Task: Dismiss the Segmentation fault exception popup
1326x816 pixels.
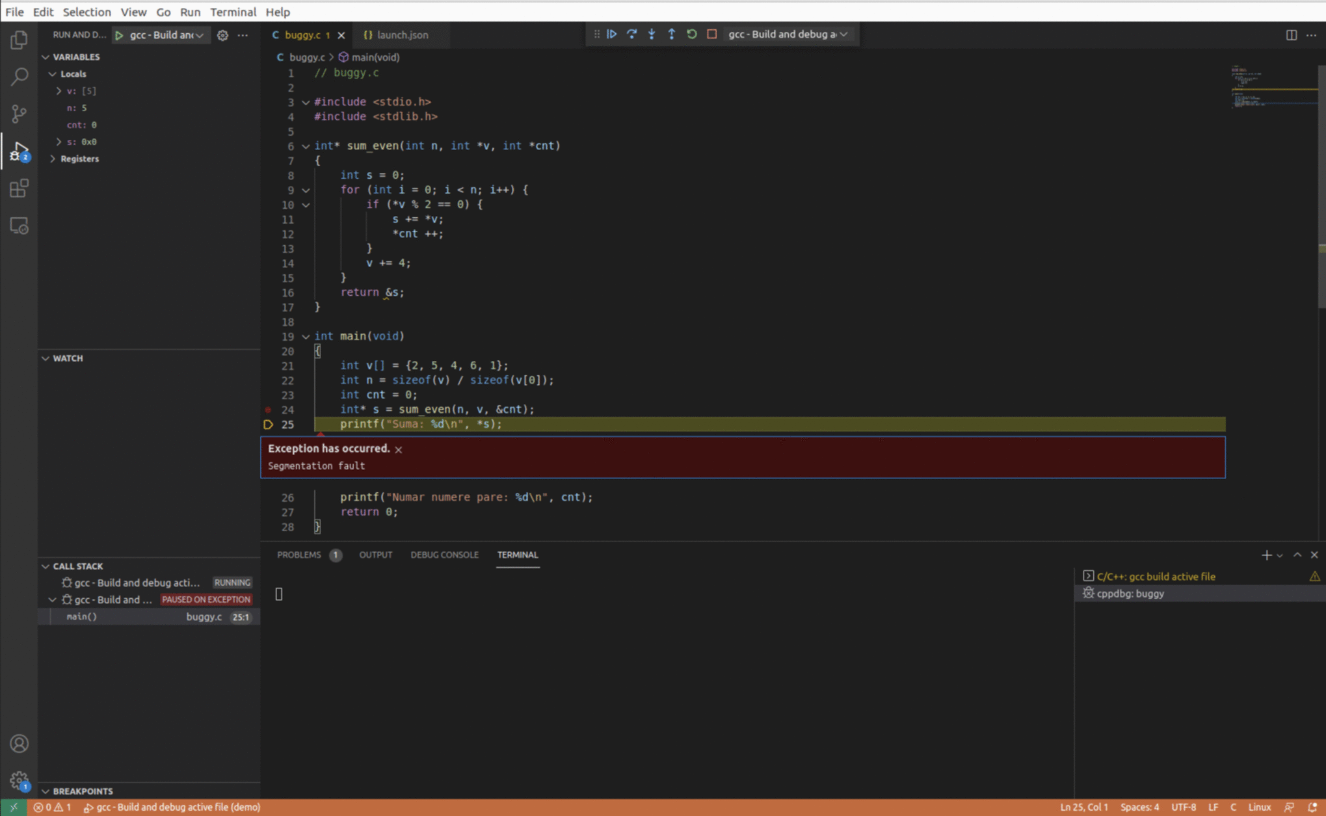Action: pyautogui.click(x=399, y=449)
